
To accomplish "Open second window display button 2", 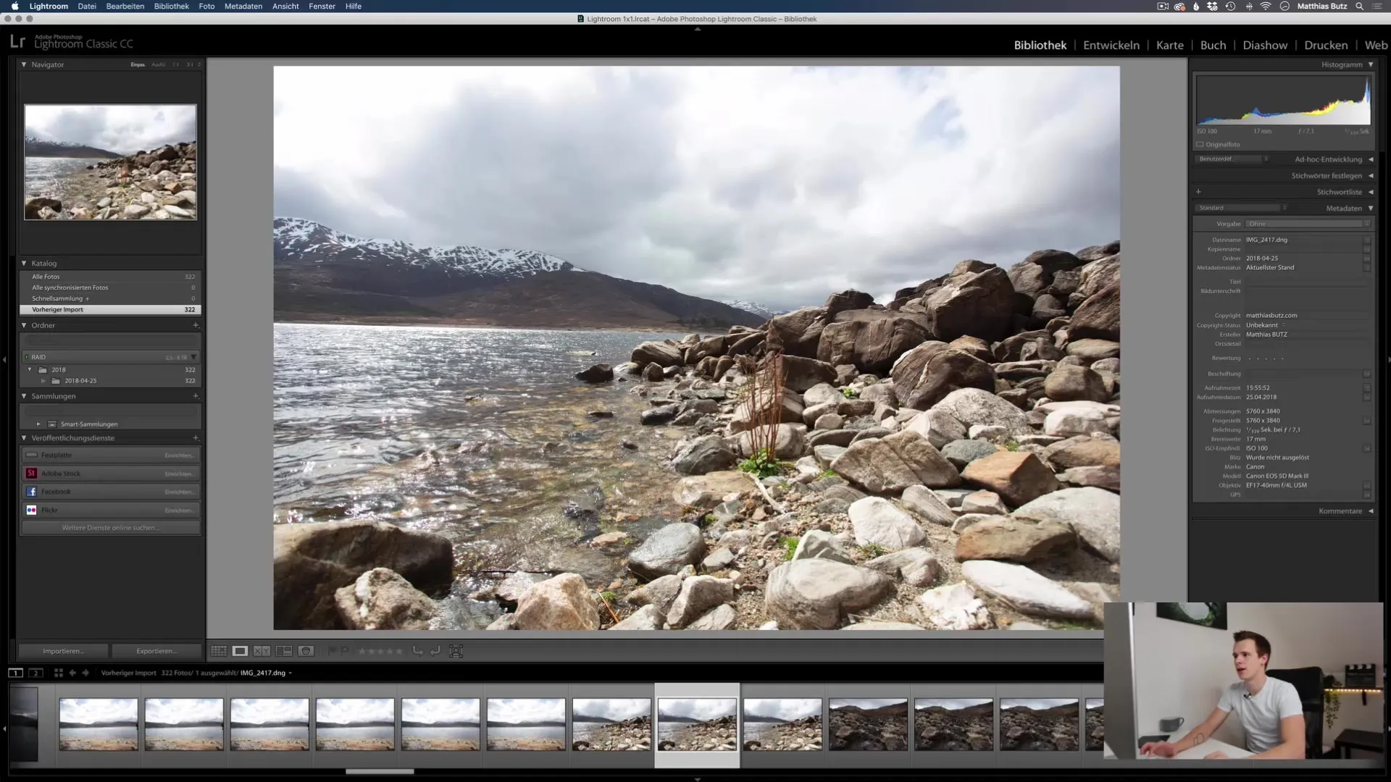I will point(35,673).
